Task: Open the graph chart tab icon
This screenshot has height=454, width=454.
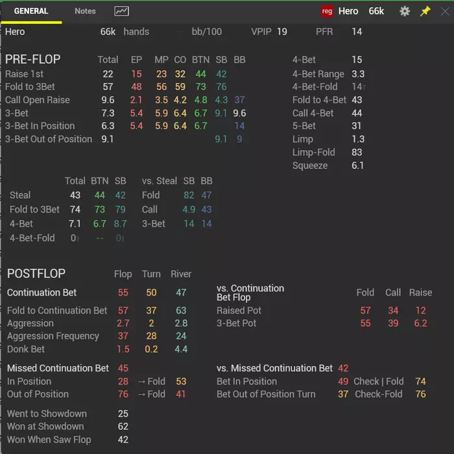Action: click(x=122, y=11)
